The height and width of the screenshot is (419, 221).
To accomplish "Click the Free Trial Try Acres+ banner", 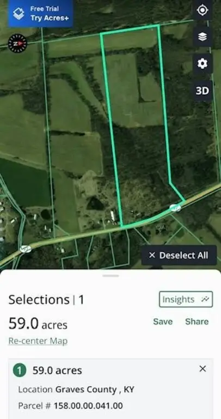I will coord(40,14).
